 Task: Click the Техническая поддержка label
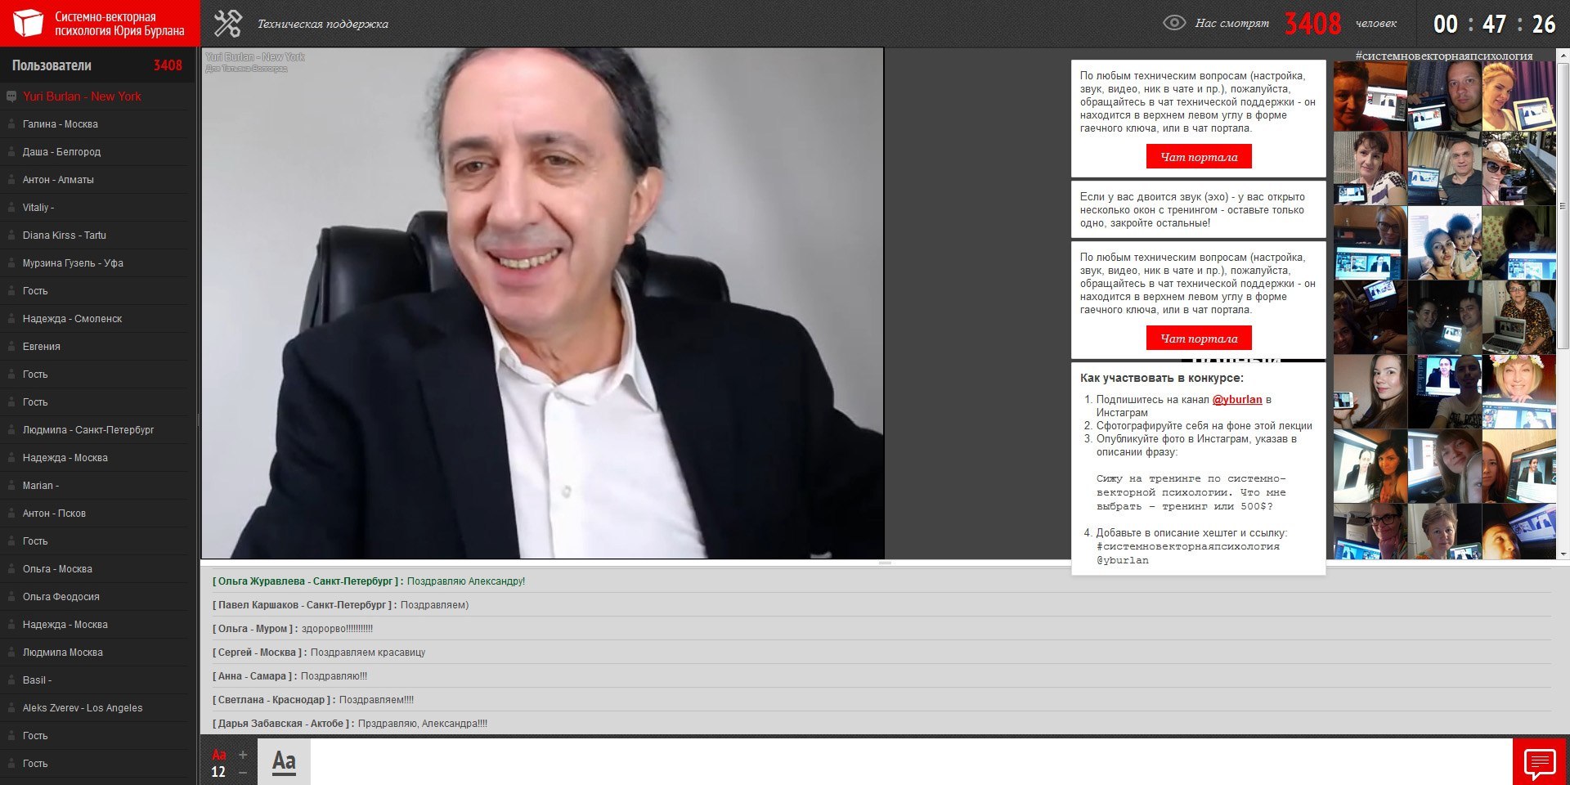[x=323, y=24]
